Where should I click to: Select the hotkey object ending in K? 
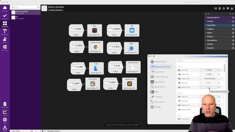(76, 30)
